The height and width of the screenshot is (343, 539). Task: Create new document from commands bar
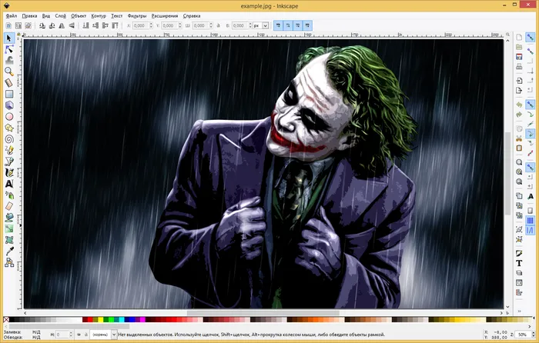pos(519,37)
